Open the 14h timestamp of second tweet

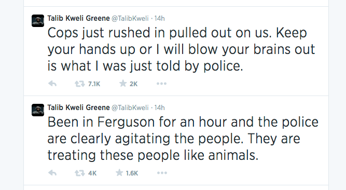(160, 107)
